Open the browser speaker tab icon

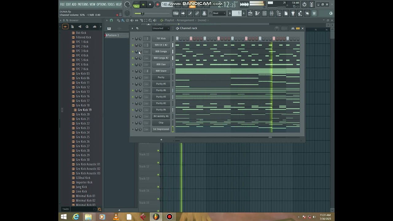click(80, 26)
